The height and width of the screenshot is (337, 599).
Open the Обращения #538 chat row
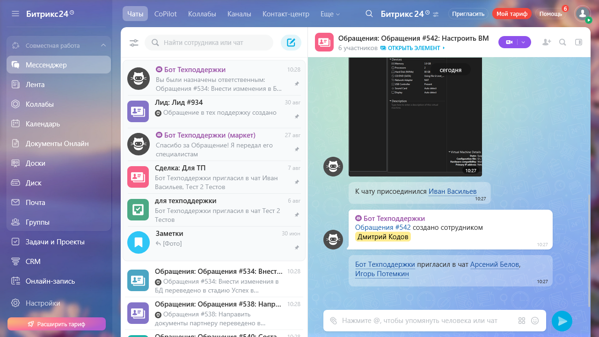click(214, 313)
